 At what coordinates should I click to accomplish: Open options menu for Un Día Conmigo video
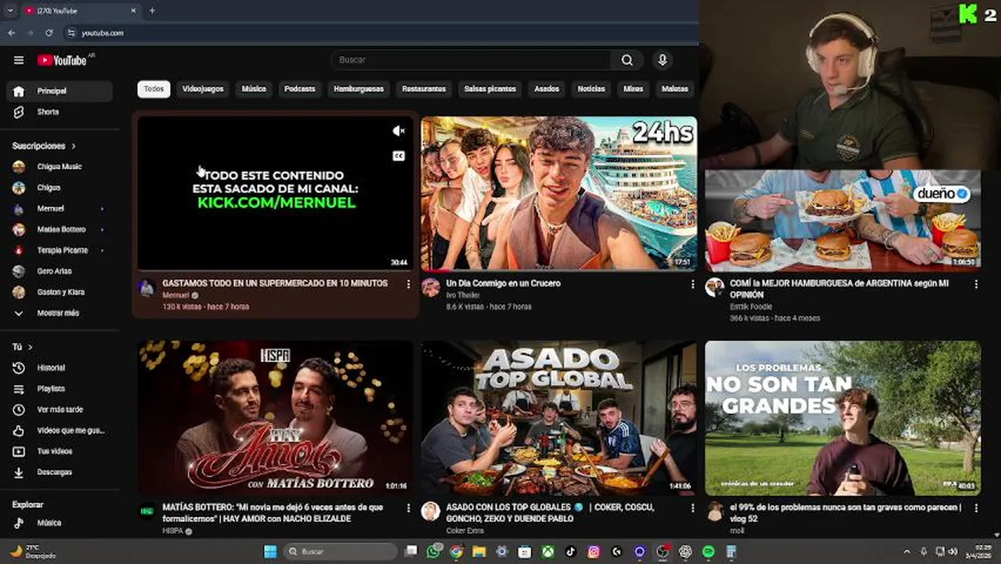click(x=692, y=284)
